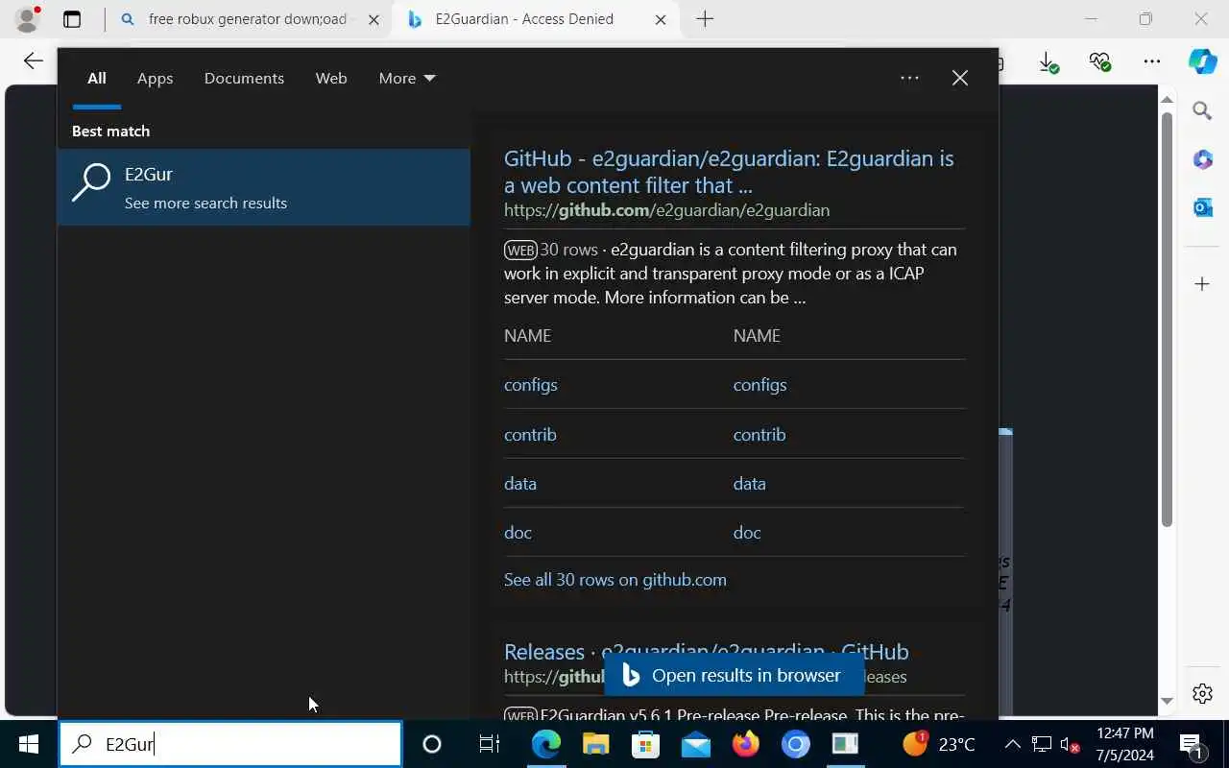Open Cortana circle icon on taskbar
This screenshot has width=1229, height=768.
[x=432, y=744]
